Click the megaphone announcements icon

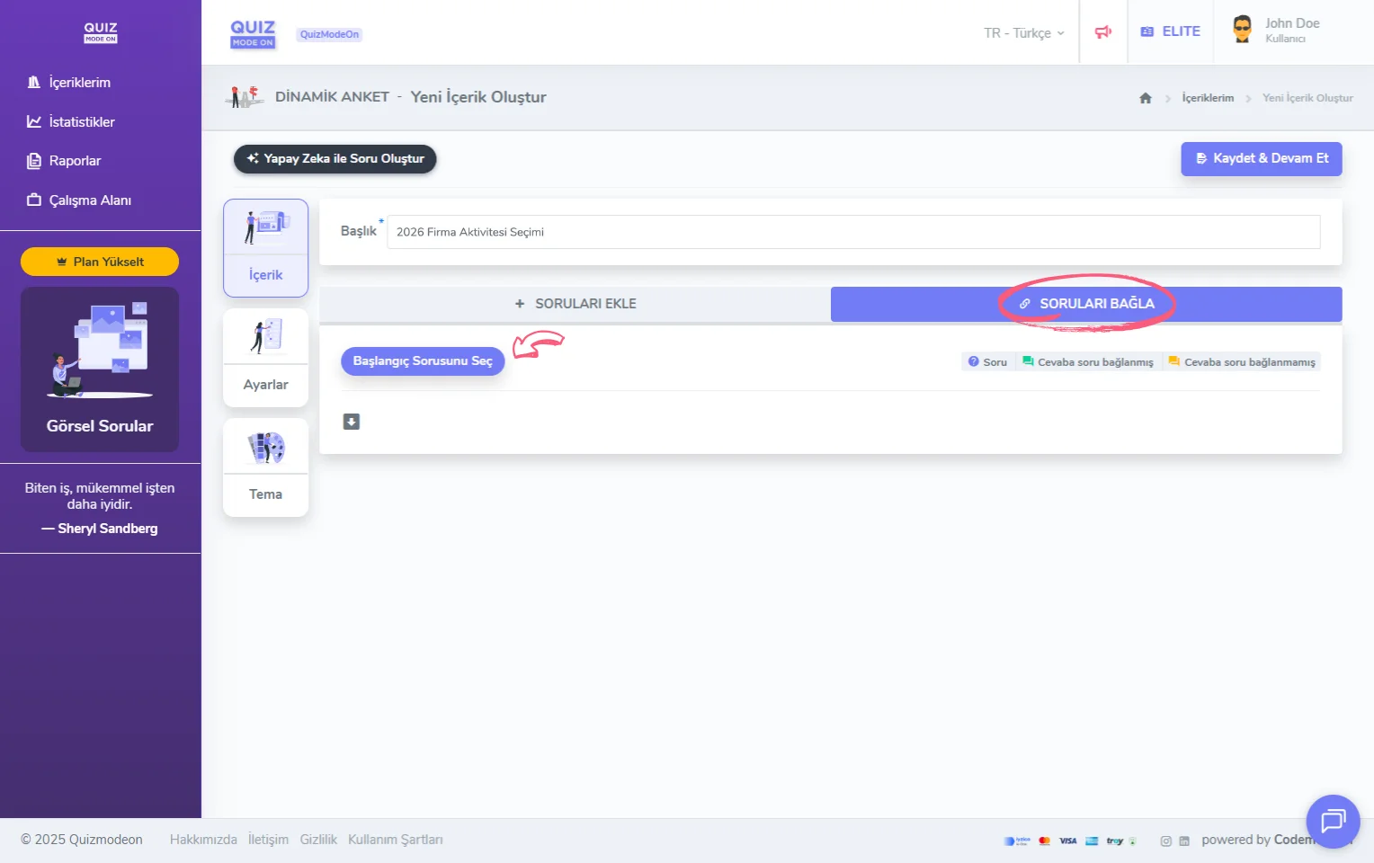[1102, 32]
